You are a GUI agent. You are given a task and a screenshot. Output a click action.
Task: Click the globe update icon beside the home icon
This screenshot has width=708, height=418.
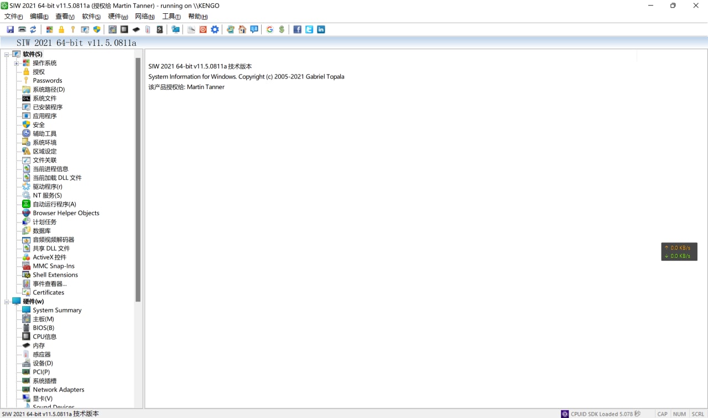point(231,30)
